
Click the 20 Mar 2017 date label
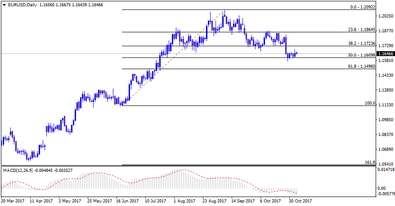click(13, 201)
